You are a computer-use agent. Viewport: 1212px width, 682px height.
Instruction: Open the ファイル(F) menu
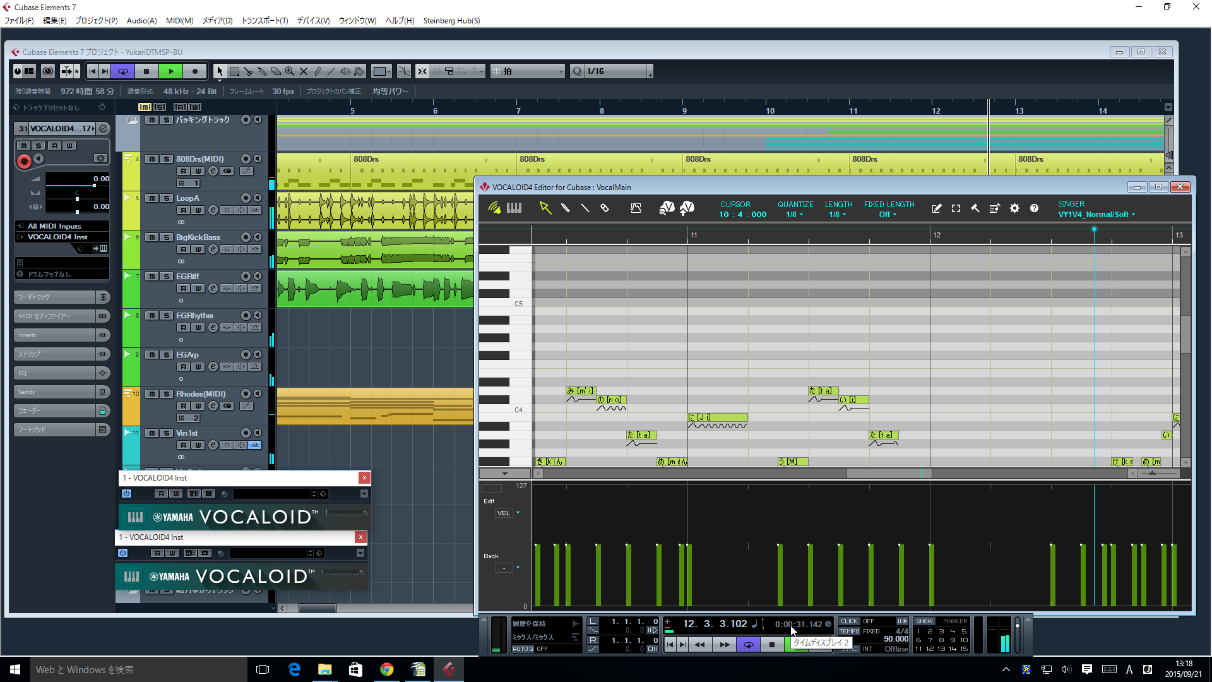coord(19,21)
